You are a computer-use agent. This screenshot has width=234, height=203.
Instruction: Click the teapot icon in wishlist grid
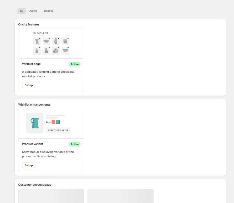tap(56, 51)
